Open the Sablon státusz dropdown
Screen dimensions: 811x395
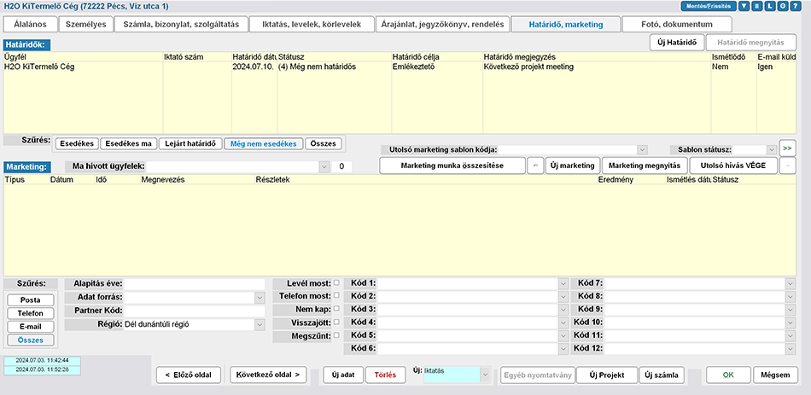[771, 149]
